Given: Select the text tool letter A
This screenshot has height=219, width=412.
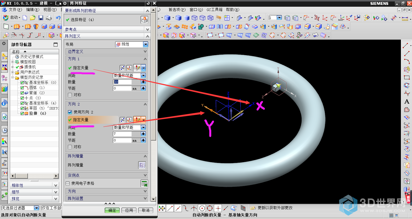Looking at the screenshot, I should pyautogui.click(x=407, y=102).
